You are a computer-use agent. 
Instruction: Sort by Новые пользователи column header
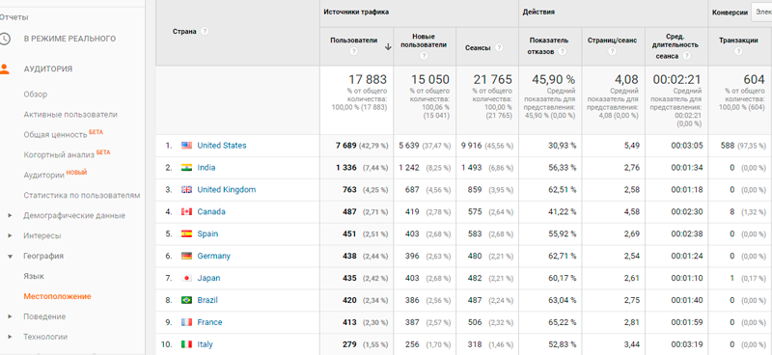point(424,41)
